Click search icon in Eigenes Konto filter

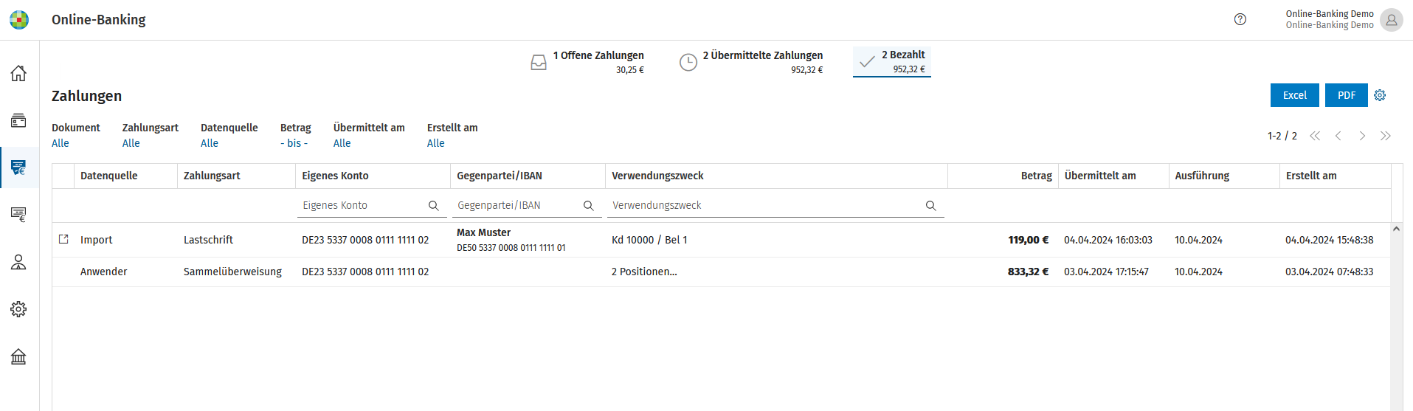[x=434, y=206]
